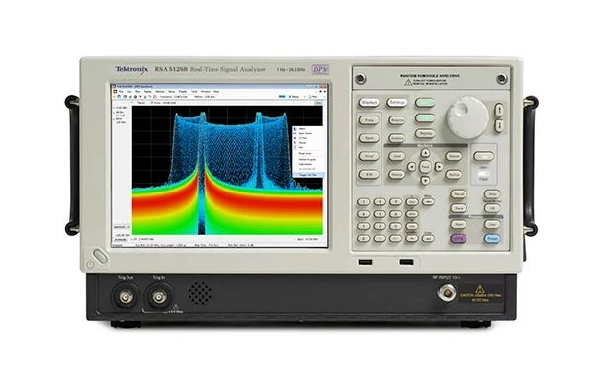
Task: Push the front-panel Help button
Action: click(492, 194)
